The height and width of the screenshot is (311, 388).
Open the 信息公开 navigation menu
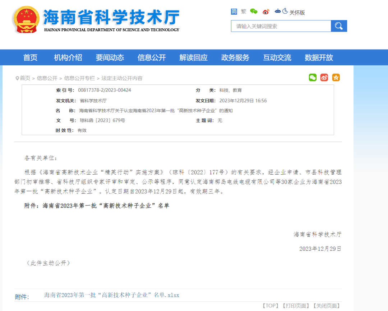pyautogui.click(x=151, y=57)
